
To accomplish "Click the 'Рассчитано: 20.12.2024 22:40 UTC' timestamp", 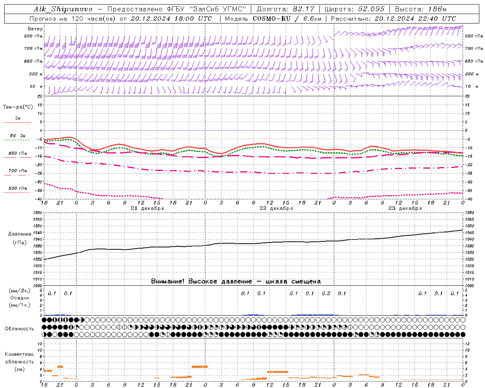I will point(393,19).
